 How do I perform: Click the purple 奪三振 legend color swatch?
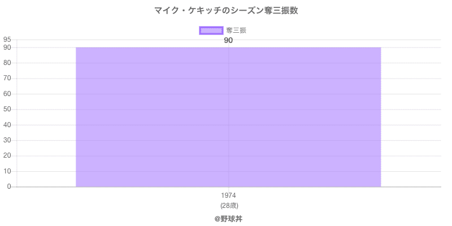[x=211, y=31]
